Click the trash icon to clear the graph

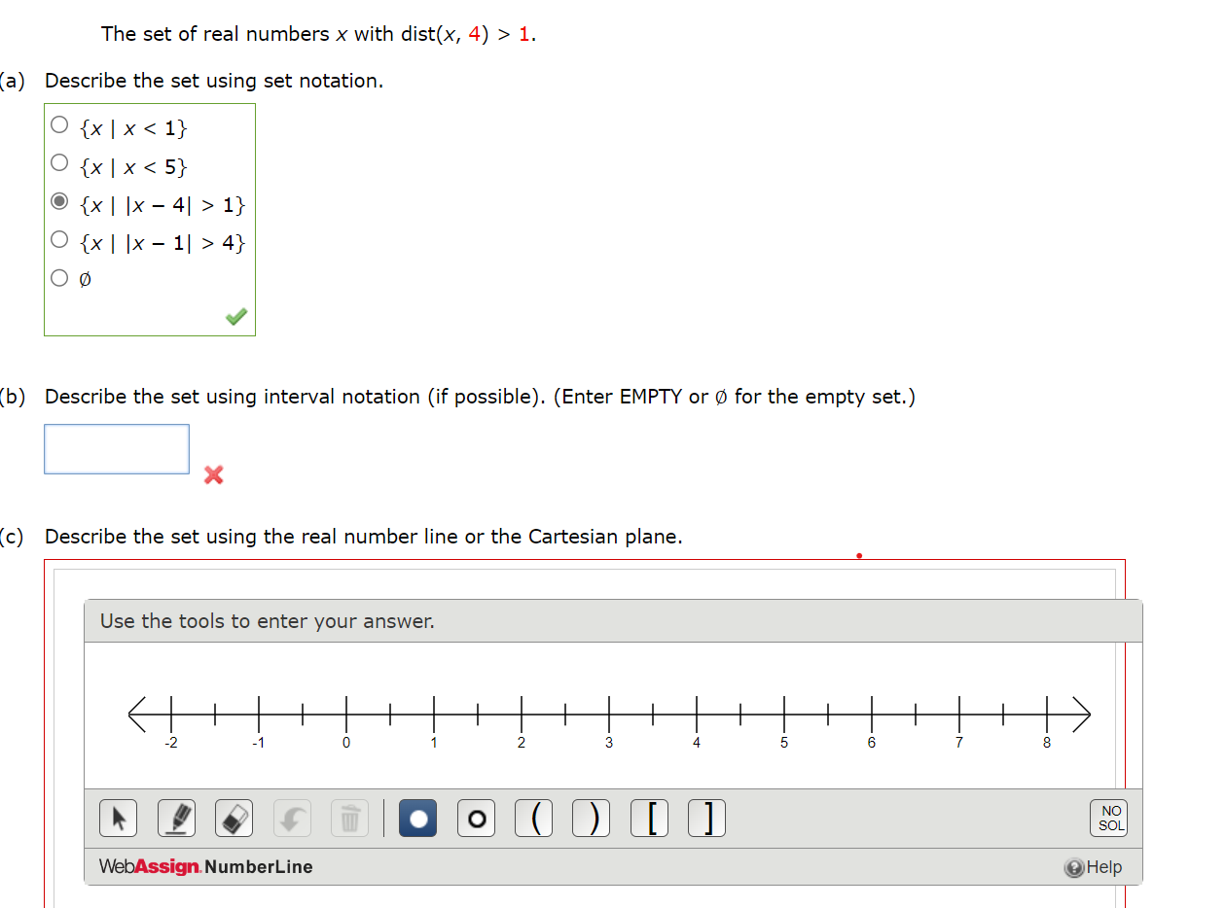349,818
